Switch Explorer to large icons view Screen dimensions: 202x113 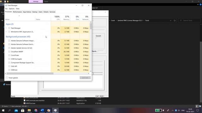pyautogui.click(x=200, y=106)
